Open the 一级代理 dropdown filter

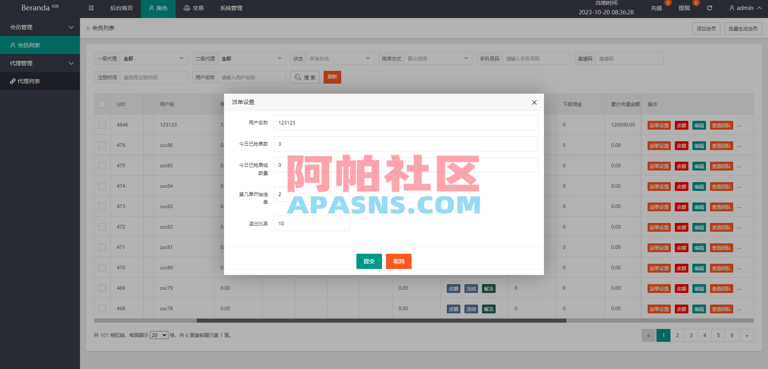click(x=154, y=58)
